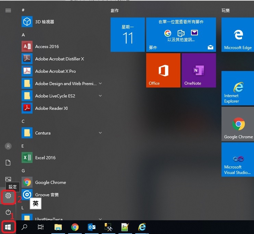
Task: Open the Microsoft Visual Studio tile
Action: (x=238, y=160)
